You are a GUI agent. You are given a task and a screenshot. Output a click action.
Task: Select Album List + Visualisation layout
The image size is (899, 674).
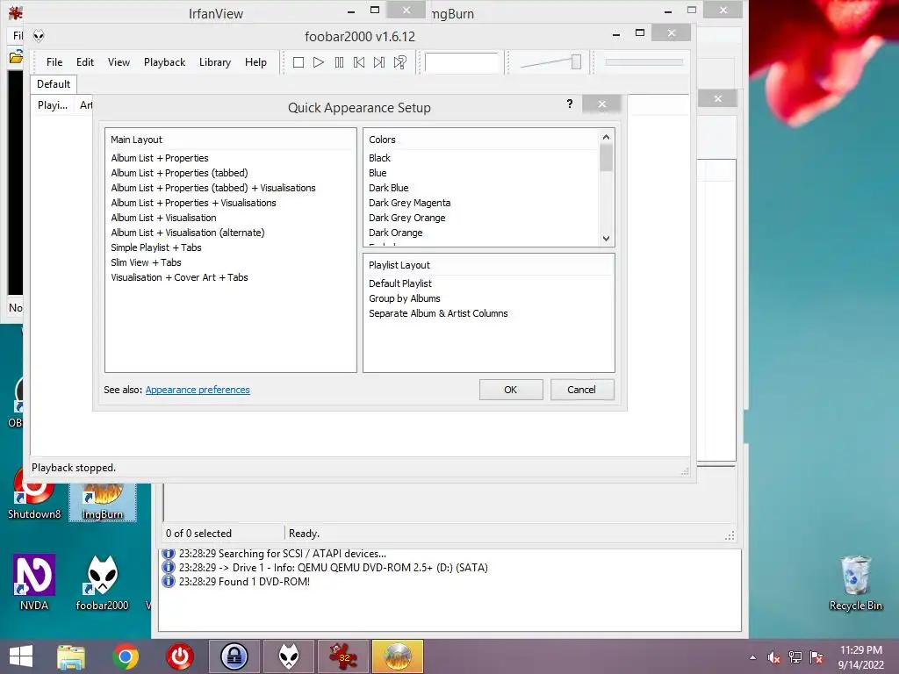[x=164, y=218]
